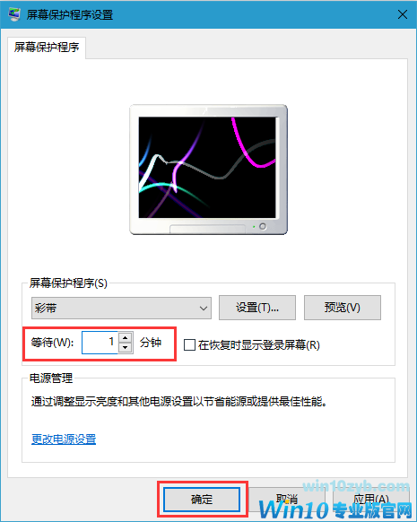The height and width of the screenshot is (522, 417).
Task: Open 设置(T)... for the screen saver
Action: [256, 308]
